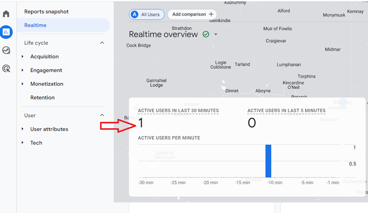Open the Tech item

(x=36, y=143)
